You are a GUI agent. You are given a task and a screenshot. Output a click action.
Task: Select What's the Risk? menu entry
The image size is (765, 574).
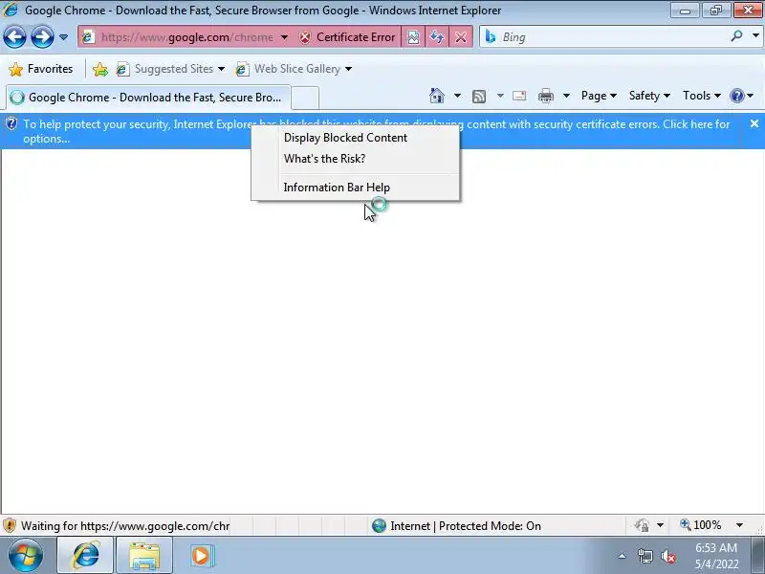click(x=324, y=159)
